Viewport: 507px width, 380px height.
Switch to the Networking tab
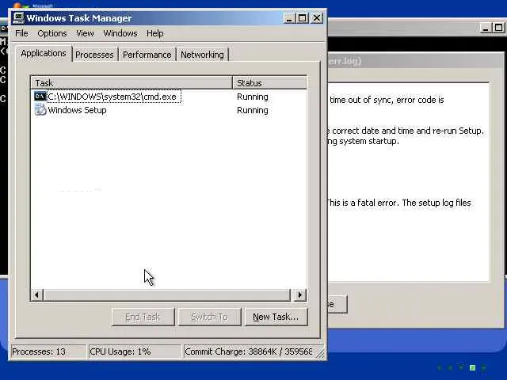click(202, 55)
